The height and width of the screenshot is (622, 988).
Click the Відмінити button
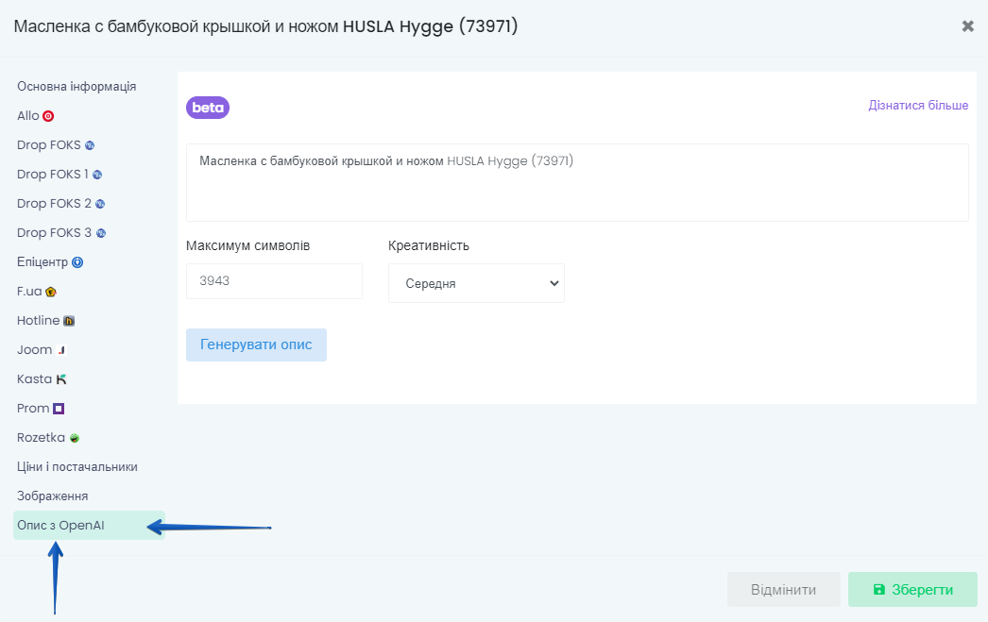pyautogui.click(x=783, y=590)
